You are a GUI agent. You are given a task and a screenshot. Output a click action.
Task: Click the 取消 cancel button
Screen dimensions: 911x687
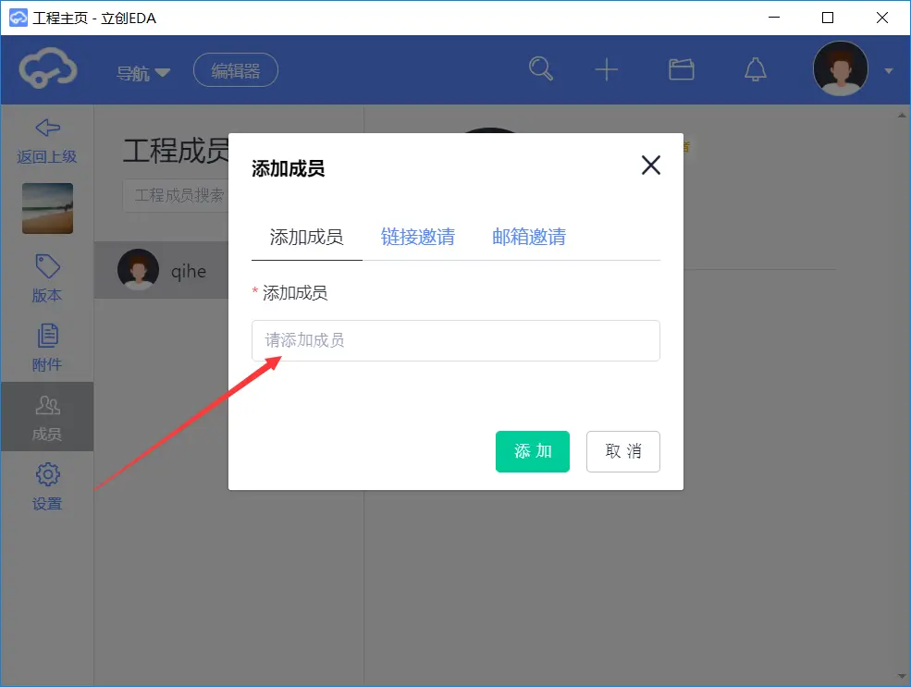coord(622,451)
